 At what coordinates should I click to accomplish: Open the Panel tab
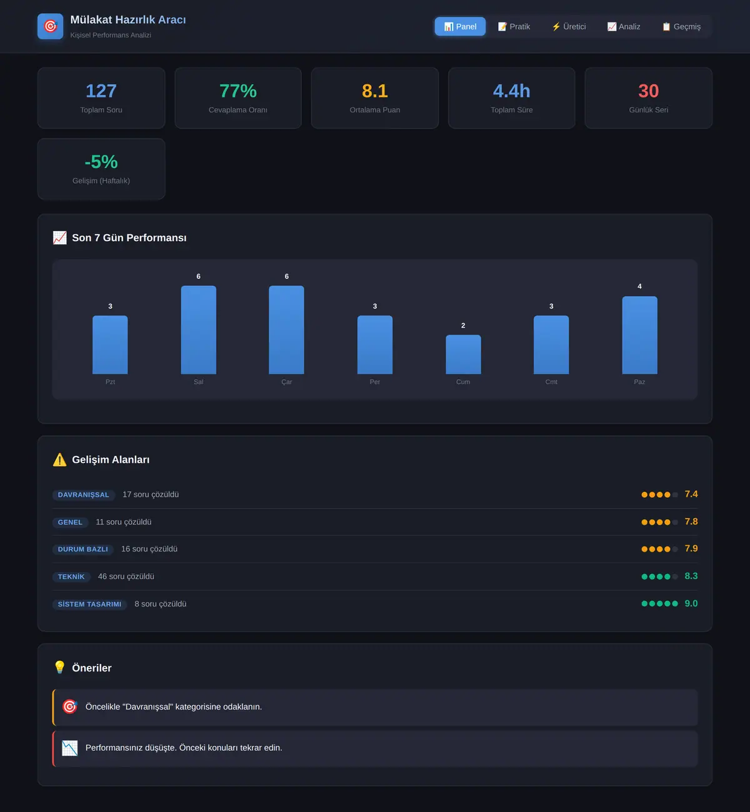click(460, 26)
